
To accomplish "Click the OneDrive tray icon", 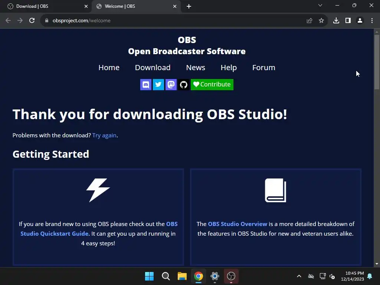I will click(x=311, y=276).
